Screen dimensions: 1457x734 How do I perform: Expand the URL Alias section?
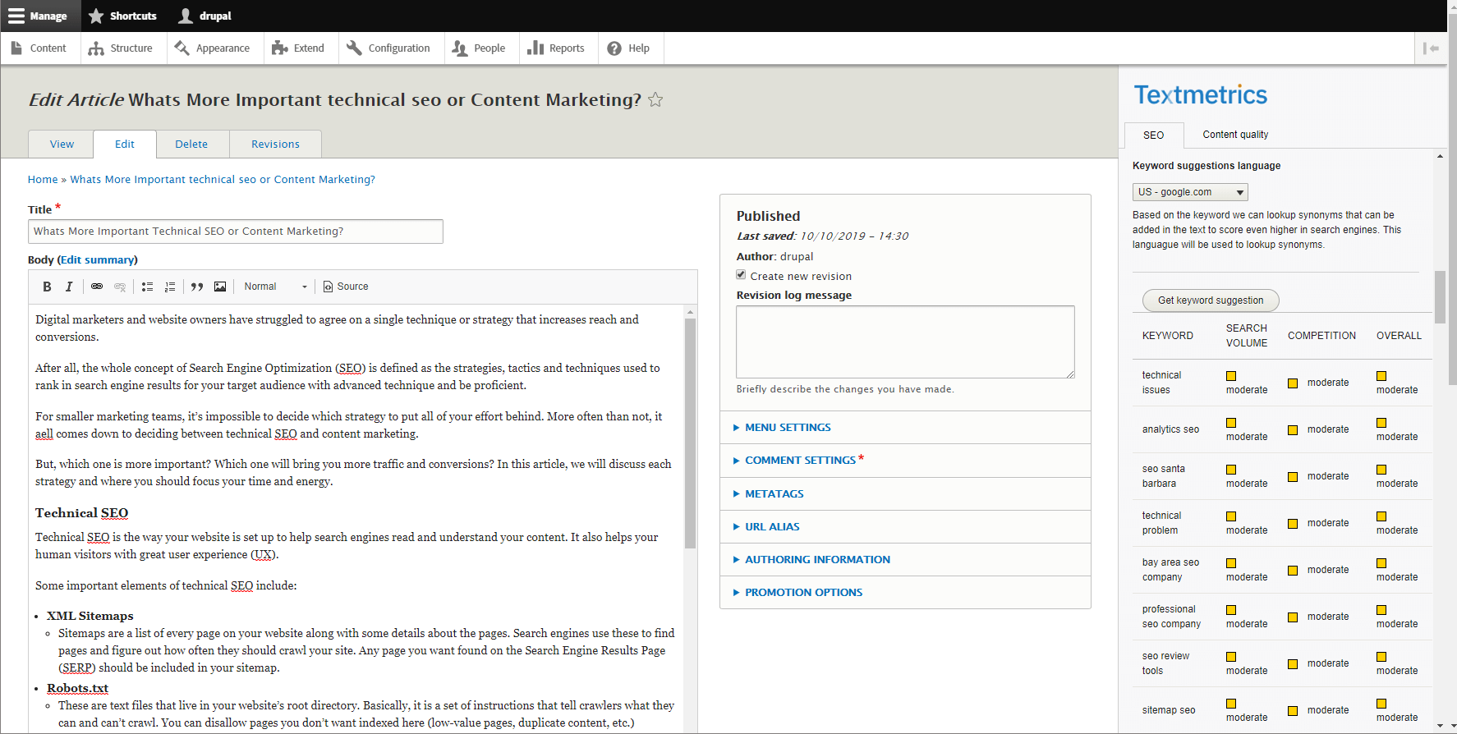[771, 527]
